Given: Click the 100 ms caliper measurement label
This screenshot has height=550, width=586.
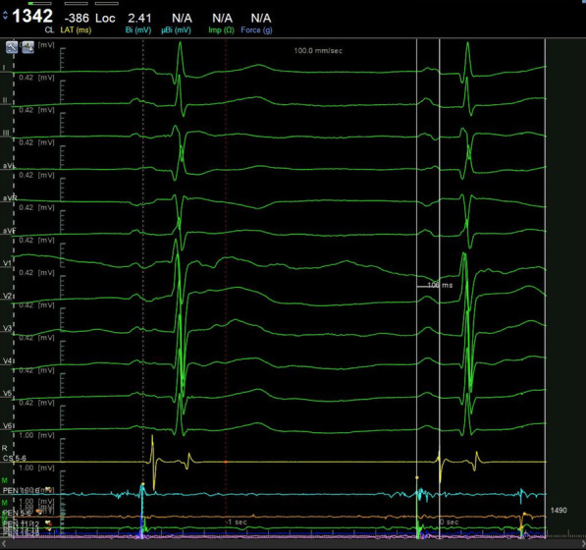Looking at the screenshot, I should (x=440, y=285).
